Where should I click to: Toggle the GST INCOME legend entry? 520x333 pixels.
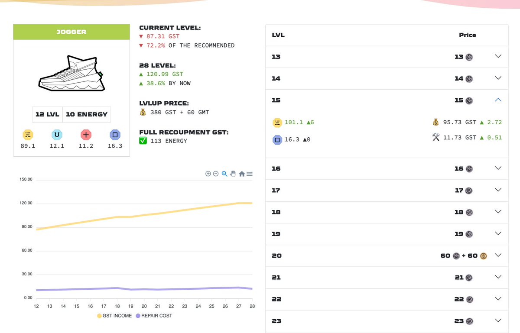116,316
